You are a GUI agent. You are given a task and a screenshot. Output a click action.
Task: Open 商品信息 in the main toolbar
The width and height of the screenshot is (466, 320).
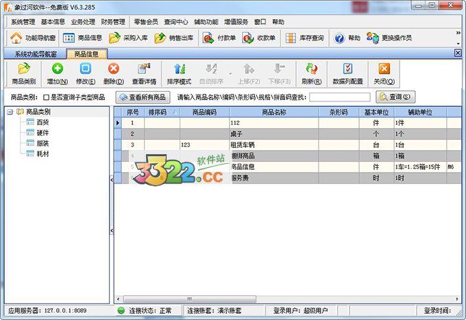pos(82,38)
